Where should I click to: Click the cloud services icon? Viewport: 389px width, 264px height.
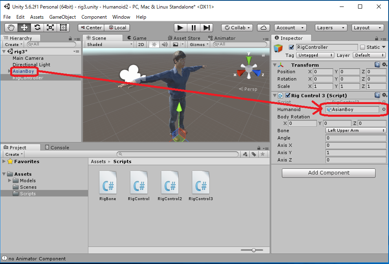264,28
